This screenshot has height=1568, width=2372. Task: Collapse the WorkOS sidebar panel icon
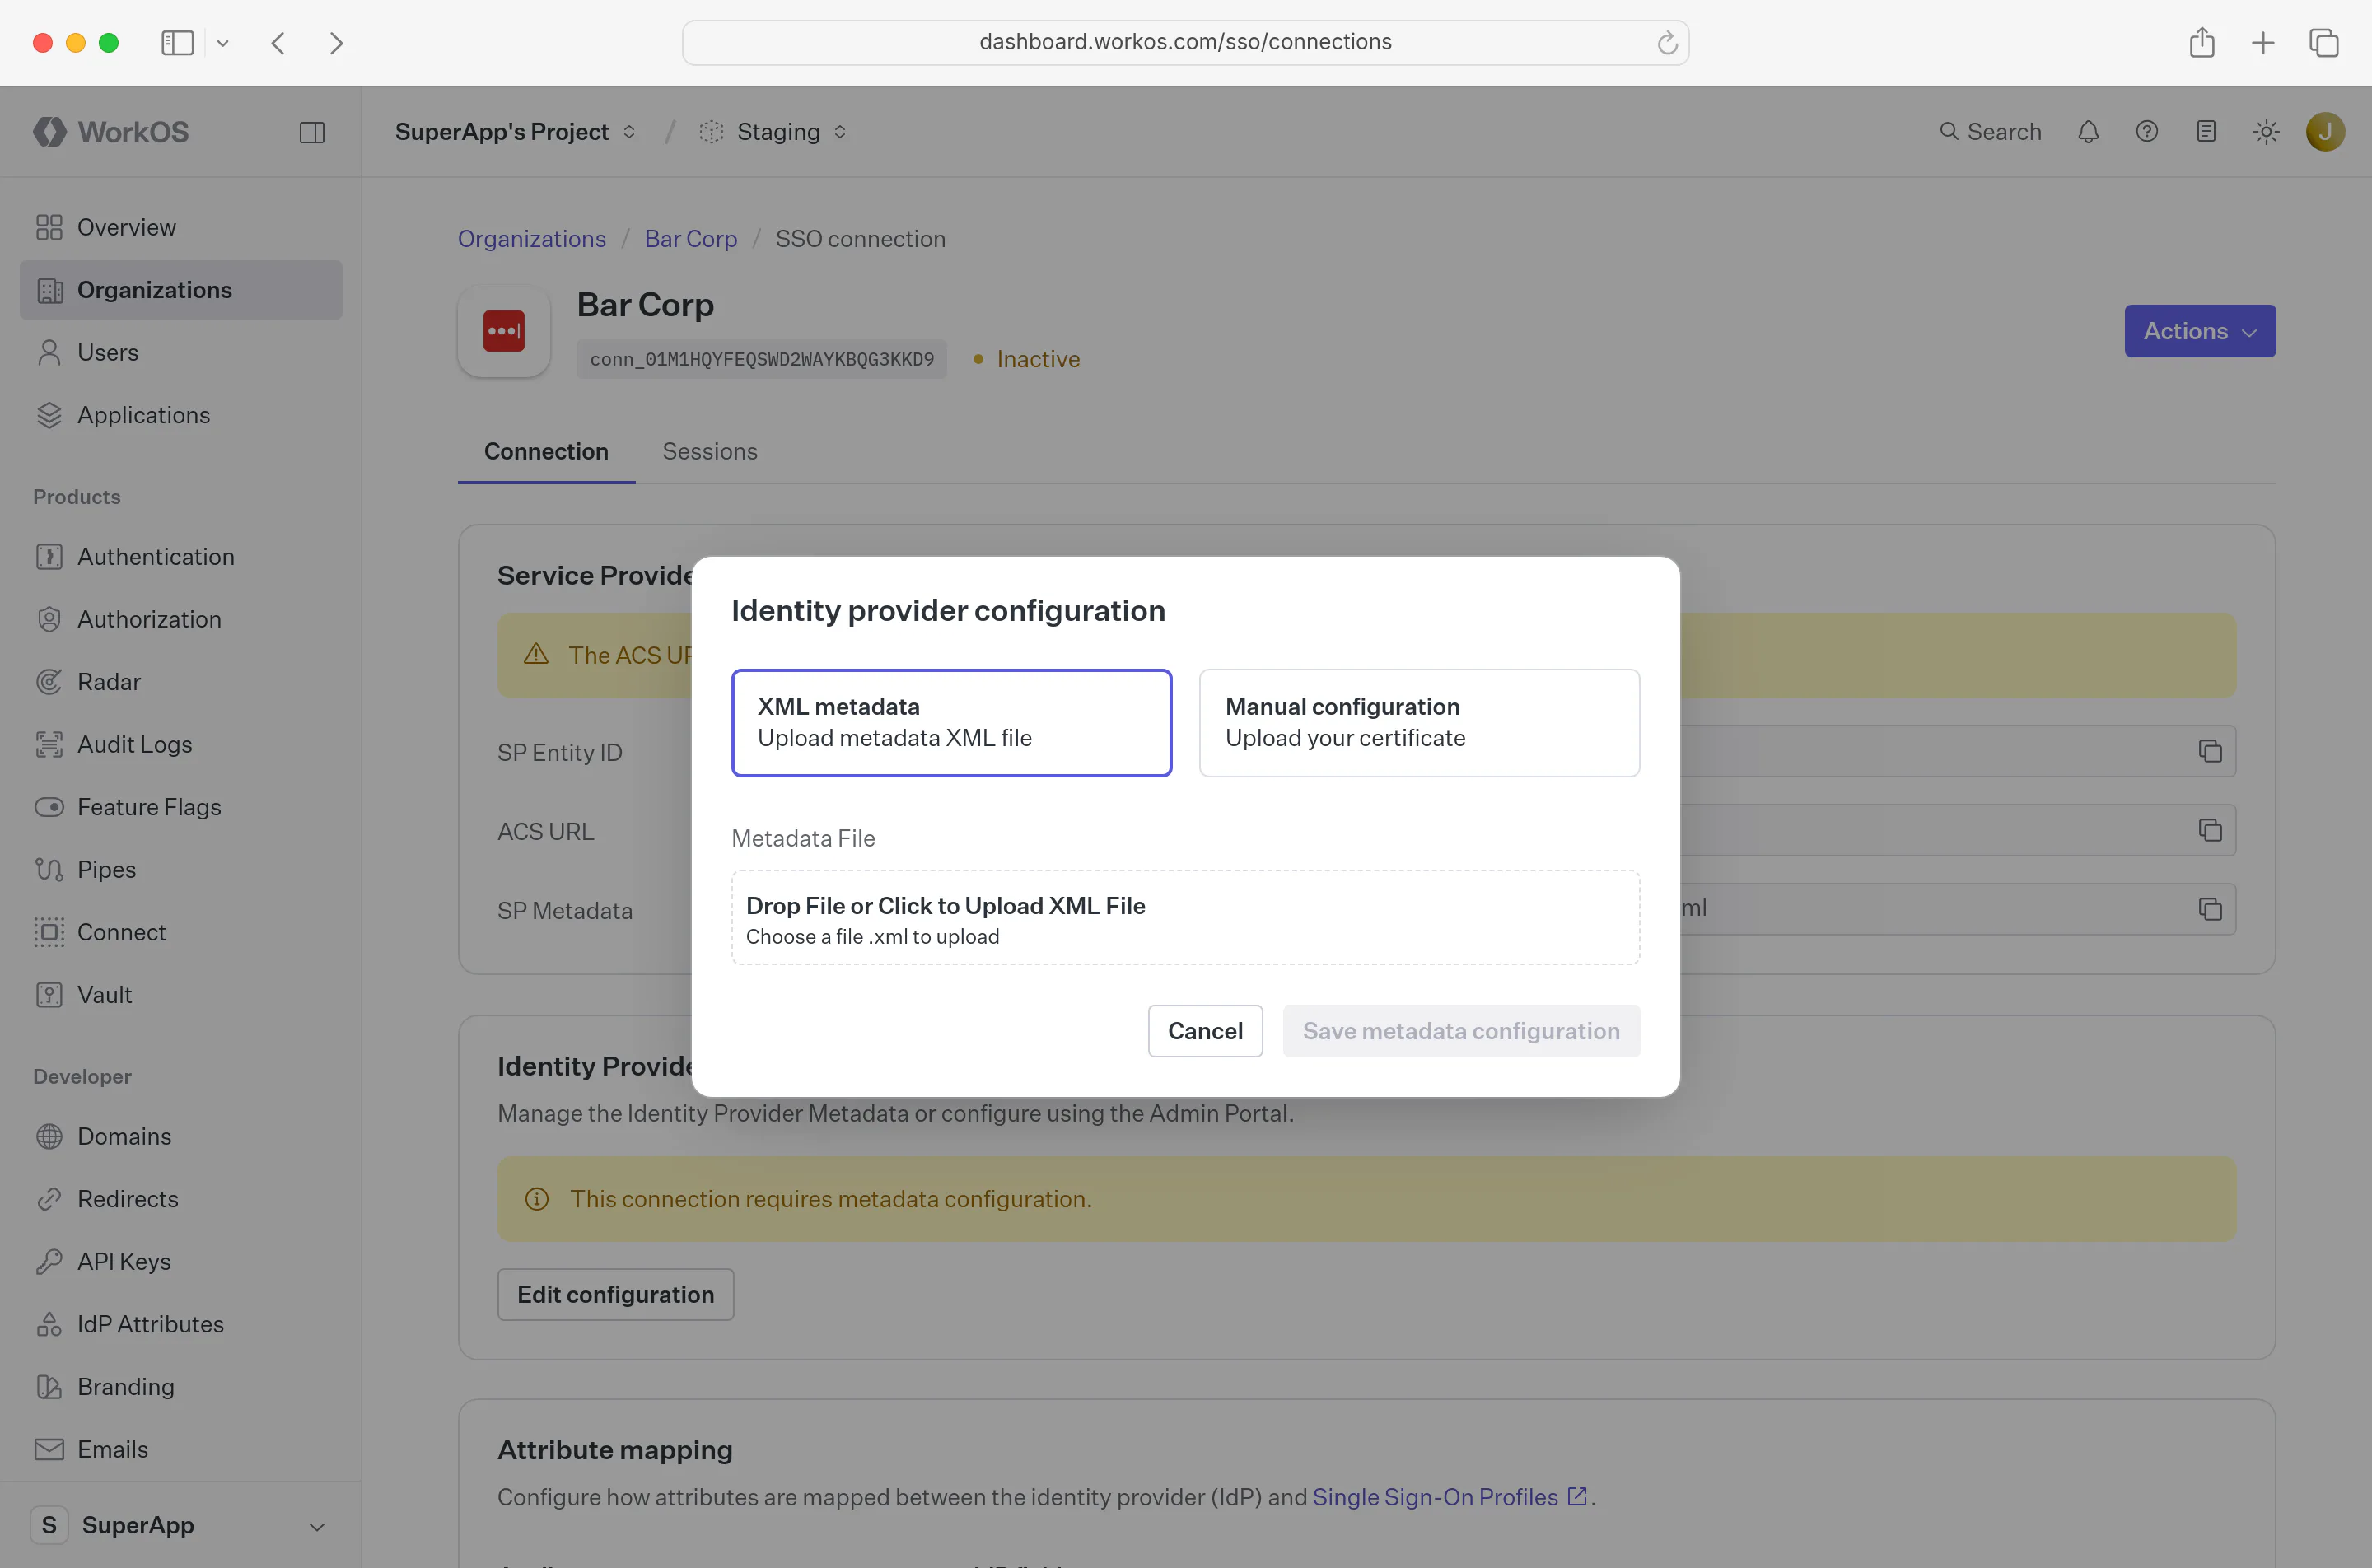click(x=312, y=132)
